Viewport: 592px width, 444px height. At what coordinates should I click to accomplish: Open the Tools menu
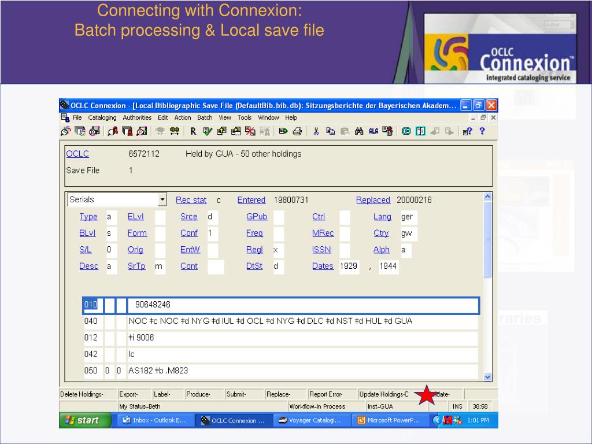click(x=245, y=117)
